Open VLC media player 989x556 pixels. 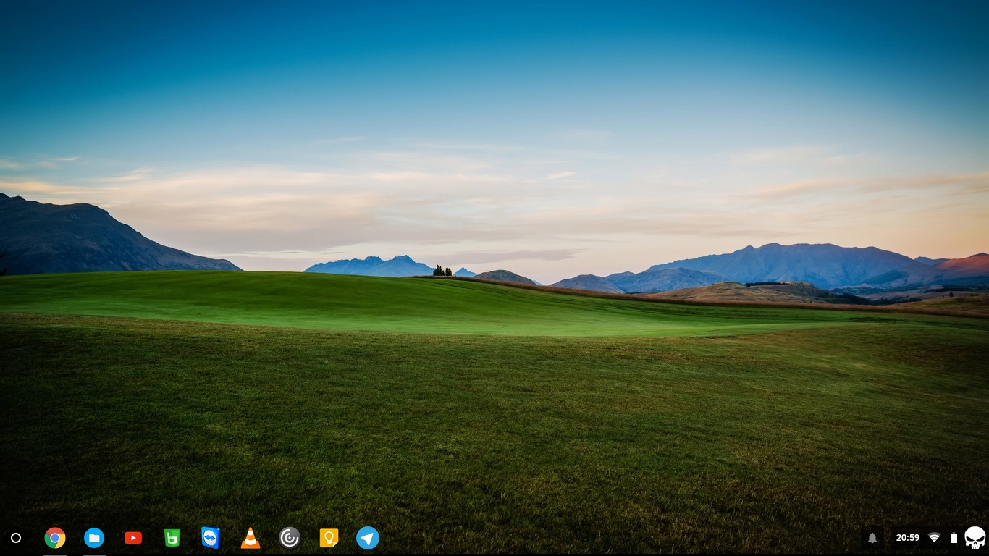coord(251,538)
